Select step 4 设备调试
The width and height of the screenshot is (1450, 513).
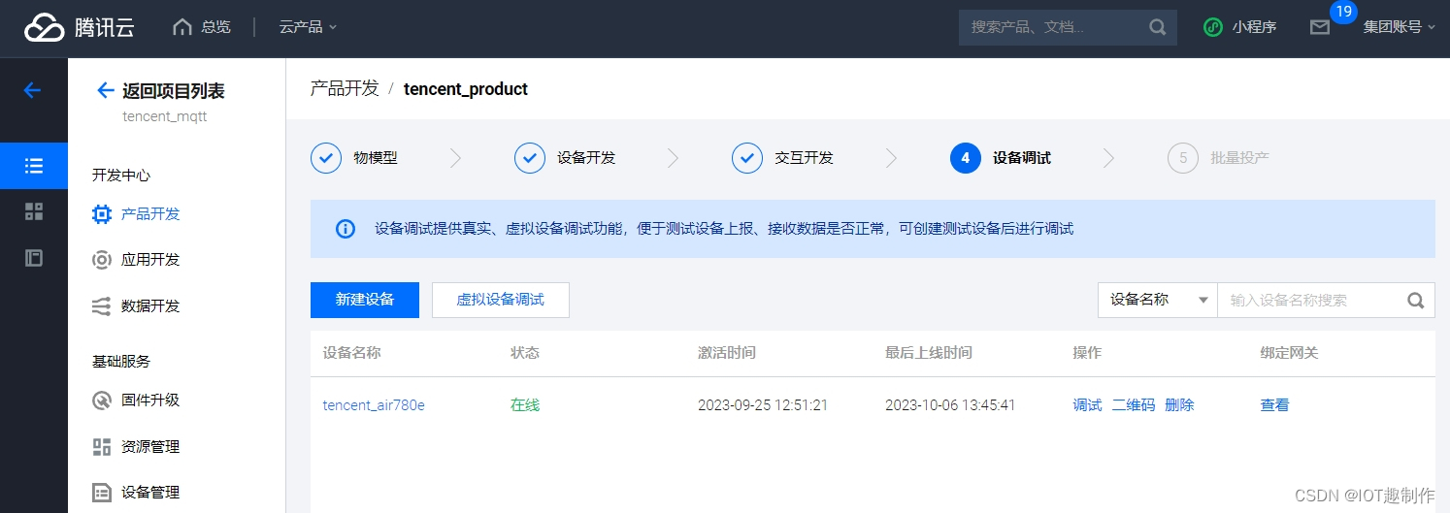[x=1001, y=158]
